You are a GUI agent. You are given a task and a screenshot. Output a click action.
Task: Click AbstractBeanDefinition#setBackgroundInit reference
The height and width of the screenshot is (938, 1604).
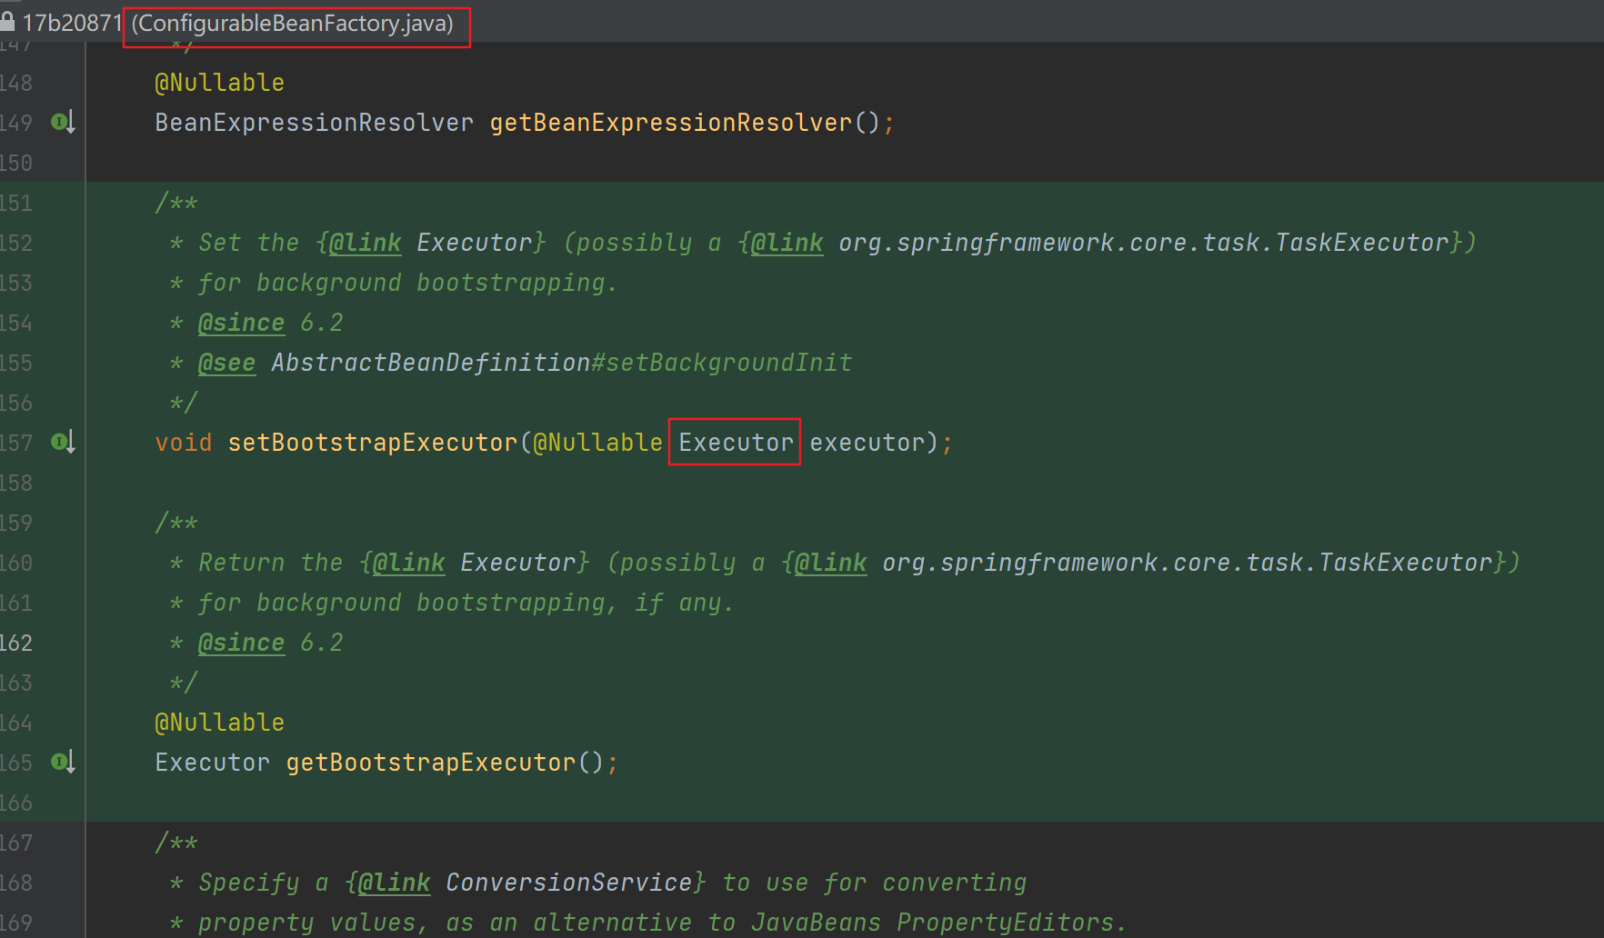click(x=561, y=363)
